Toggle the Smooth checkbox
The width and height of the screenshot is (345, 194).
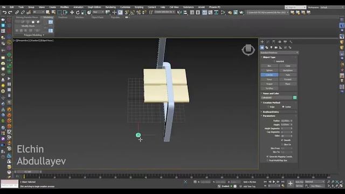[x=282, y=140]
